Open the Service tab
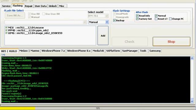This screenshot has height=110, width=196. (6, 6)
